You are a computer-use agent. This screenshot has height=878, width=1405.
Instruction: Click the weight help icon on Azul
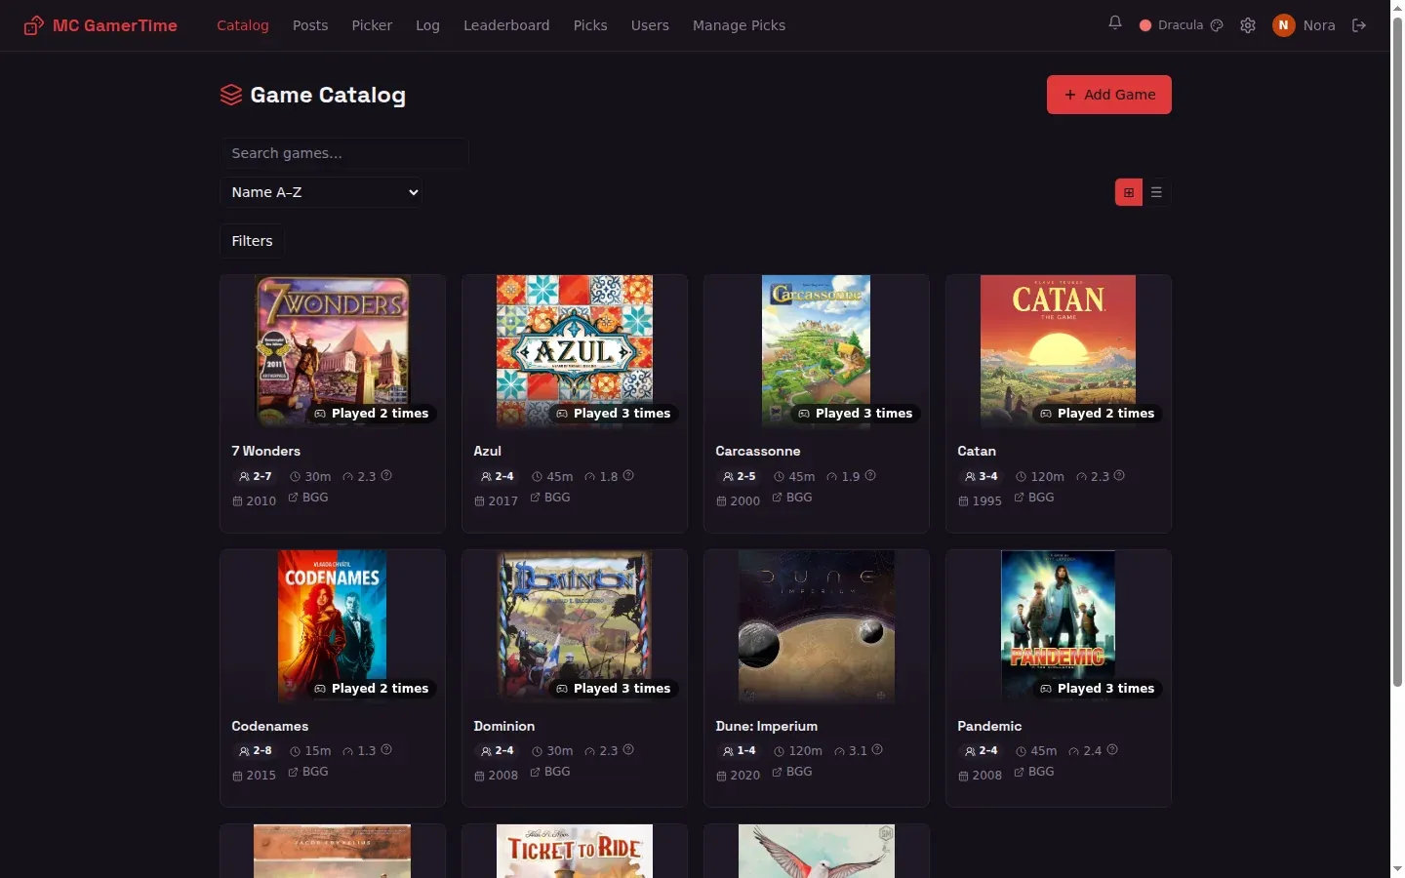click(x=628, y=475)
